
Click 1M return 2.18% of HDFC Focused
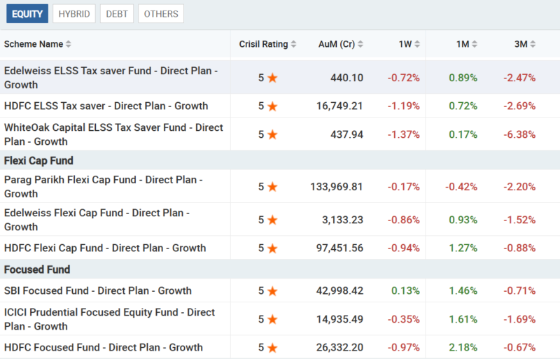point(463,348)
